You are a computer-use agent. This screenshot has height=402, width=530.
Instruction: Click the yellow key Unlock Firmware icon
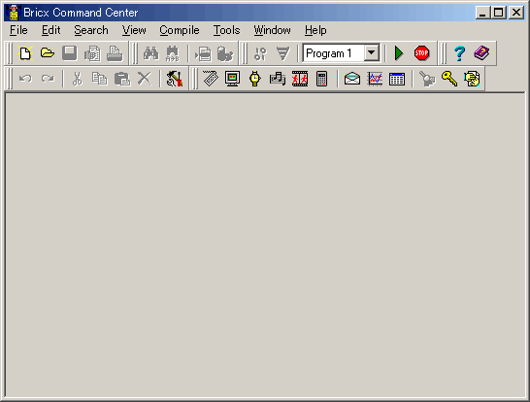point(449,79)
